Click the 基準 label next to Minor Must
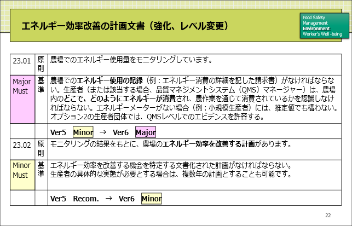Viewport: 352px width, 226px height. pyautogui.click(x=41, y=170)
